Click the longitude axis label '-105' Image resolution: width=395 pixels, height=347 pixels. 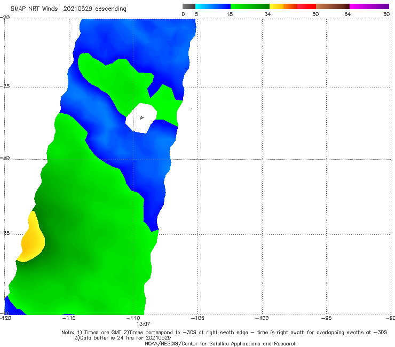[197, 318]
